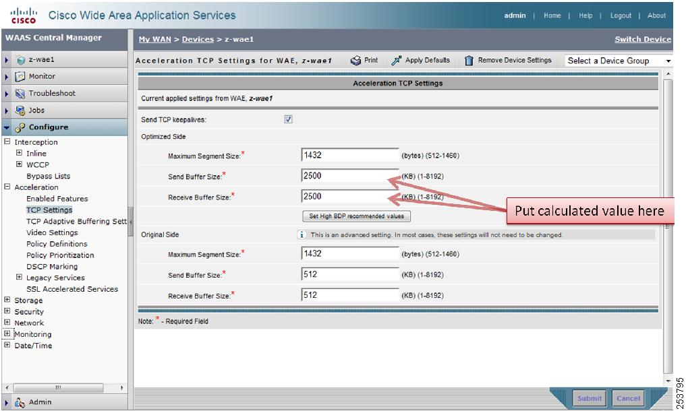This screenshot has width=686, height=411.
Task: Expand the Legacy Services tree node
Action: pos(19,277)
